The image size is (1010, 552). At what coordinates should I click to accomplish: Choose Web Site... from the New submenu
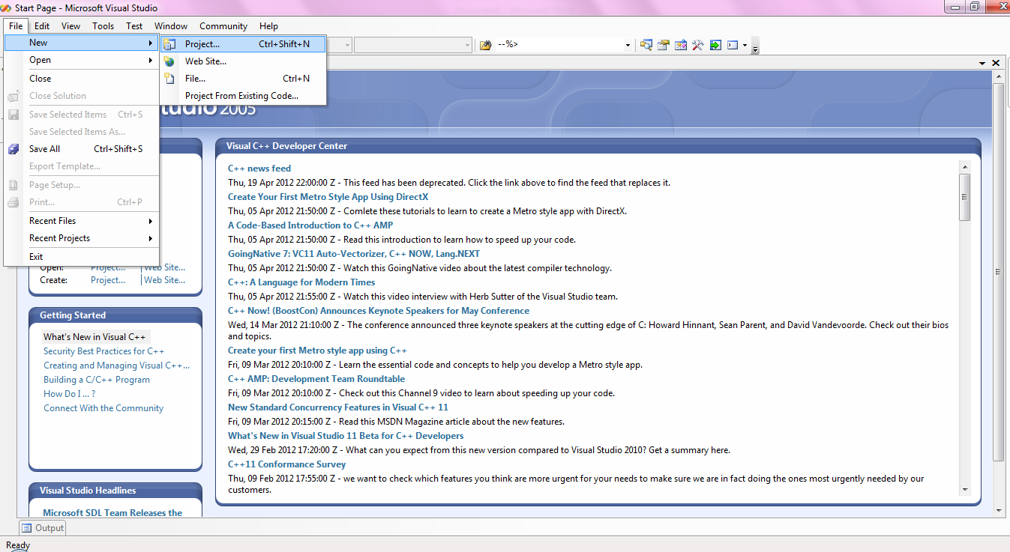(243, 61)
